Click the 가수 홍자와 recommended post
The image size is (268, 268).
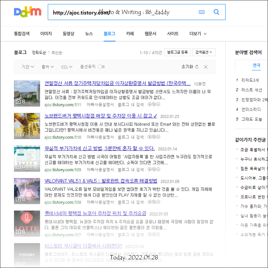pos(254,206)
